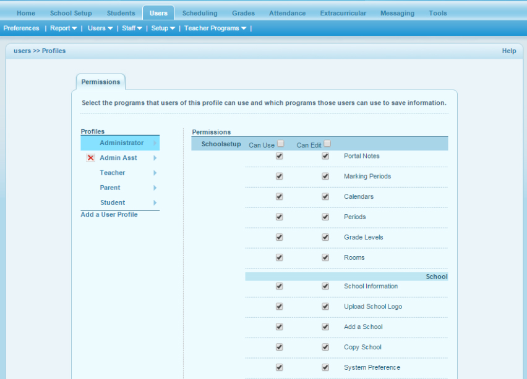Click the red X icon beside Admin Asst
527x379 pixels.
(90, 158)
